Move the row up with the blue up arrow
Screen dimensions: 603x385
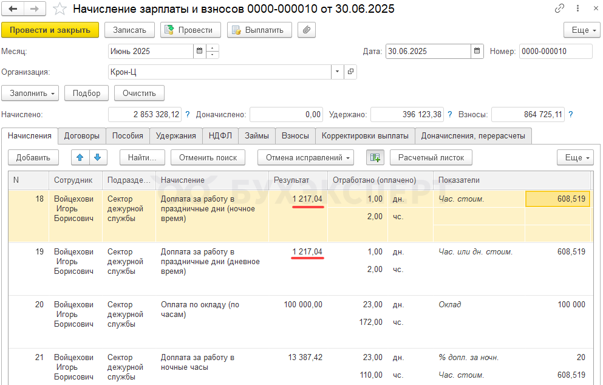click(x=80, y=157)
